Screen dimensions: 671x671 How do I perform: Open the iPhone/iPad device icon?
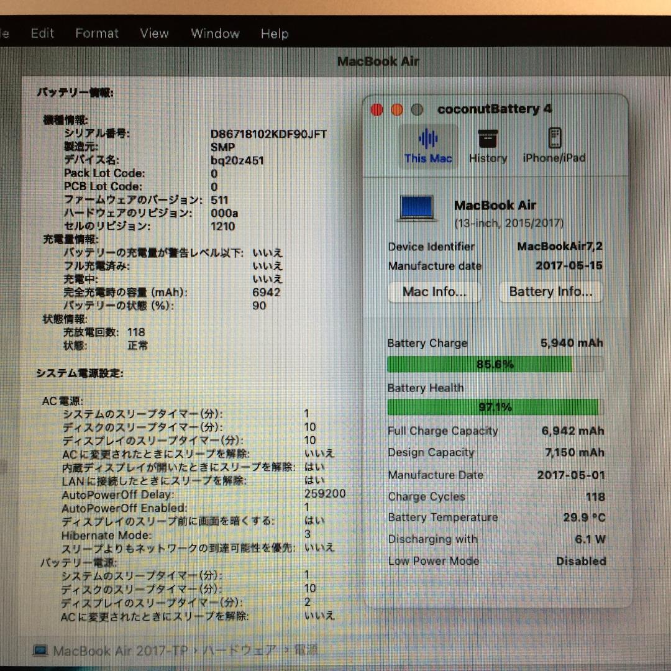pyautogui.click(x=555, y=138)
